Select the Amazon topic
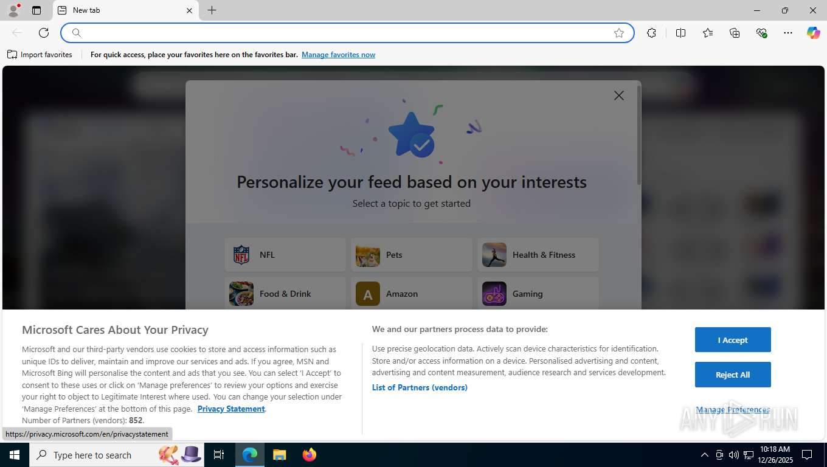 click(412, 294)
